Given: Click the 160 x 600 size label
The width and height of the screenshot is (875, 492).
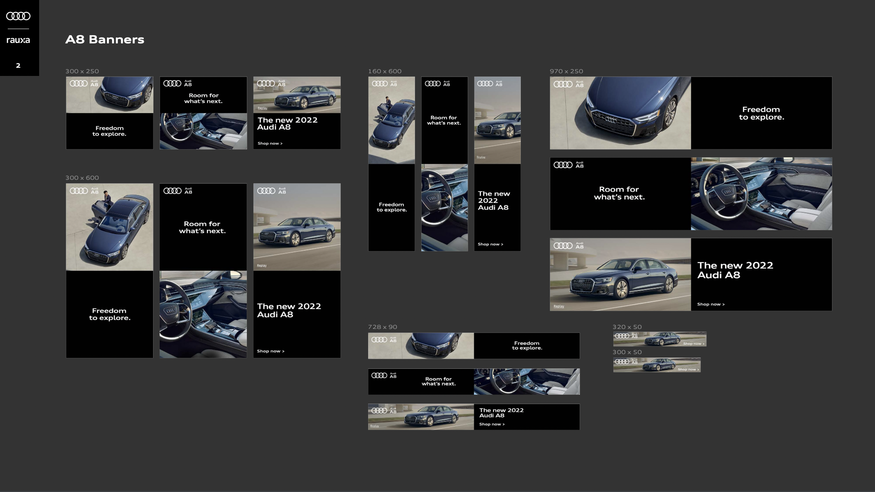Looking at the screenshot, I should (385, 71).
